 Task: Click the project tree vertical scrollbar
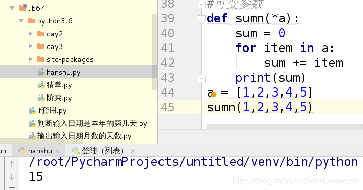click(x=154, y=52)
